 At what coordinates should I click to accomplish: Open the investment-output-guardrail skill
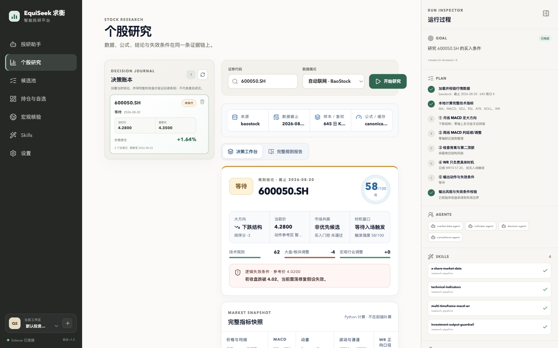[x=489, y=327]
